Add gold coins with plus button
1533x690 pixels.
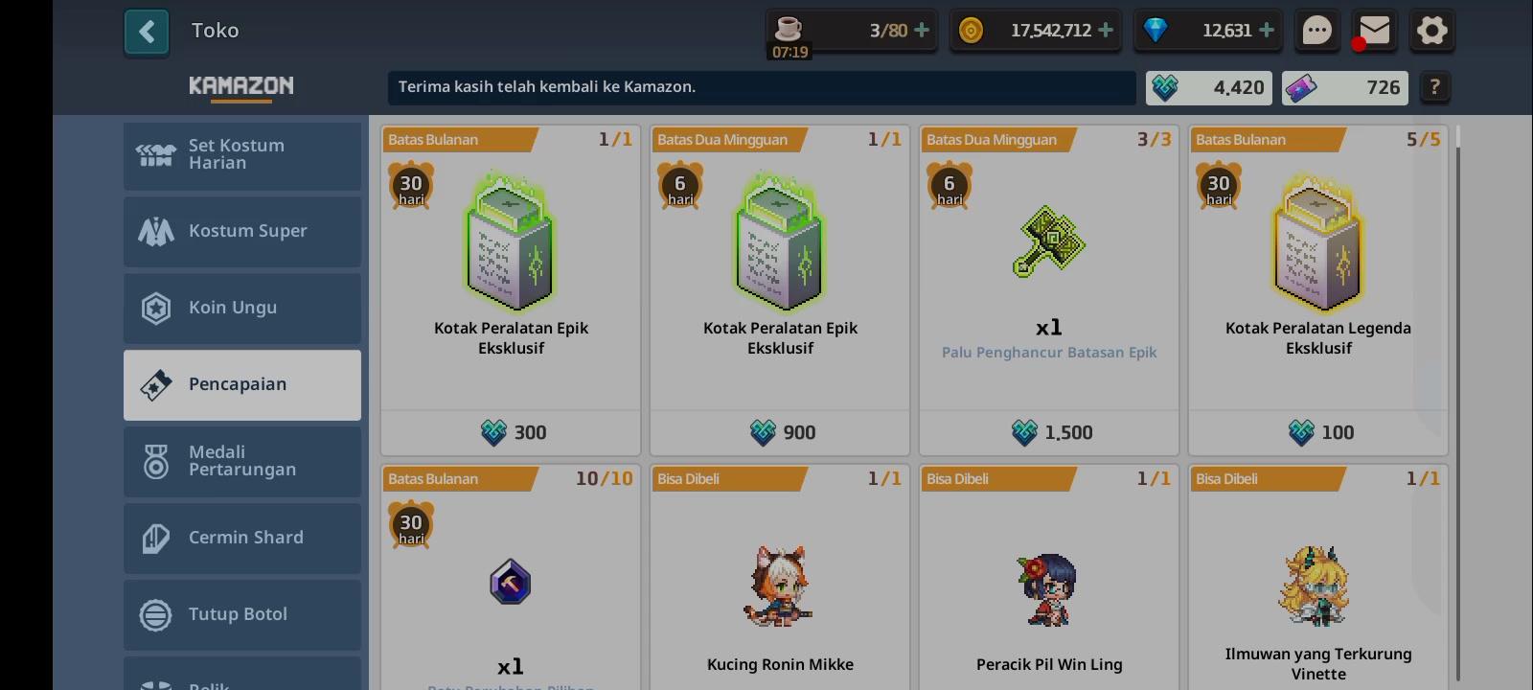(x=1106, y=31)
